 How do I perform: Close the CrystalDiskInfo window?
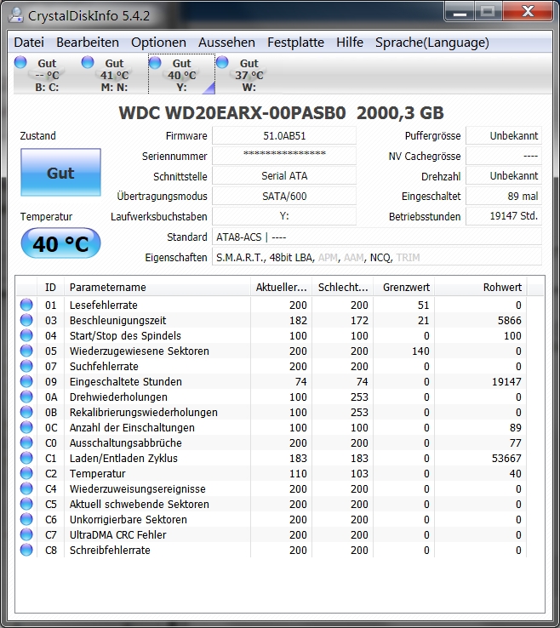tap(528, 12)
